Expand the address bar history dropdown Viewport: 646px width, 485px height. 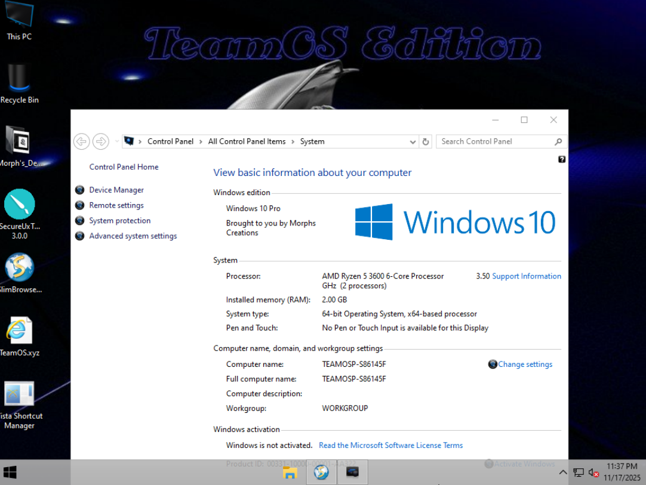413,142
